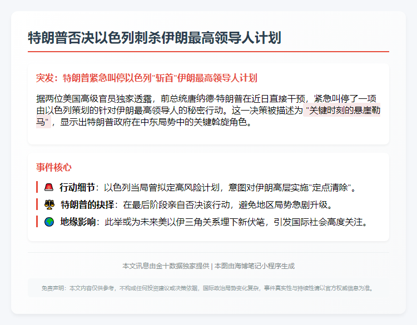Screen dimensions: 417x325
Task: Click the quoted phrase 定点清除
Action: click(330, 188)
